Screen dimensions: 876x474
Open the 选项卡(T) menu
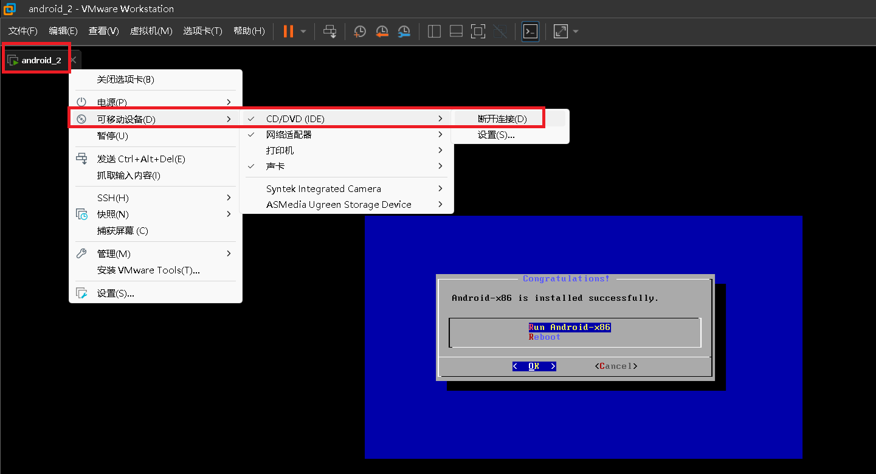point(203,31)
